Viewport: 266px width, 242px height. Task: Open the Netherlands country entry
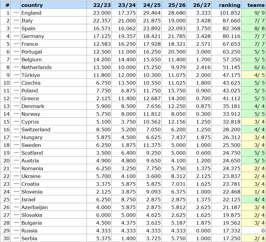click(x=37, y=67)
